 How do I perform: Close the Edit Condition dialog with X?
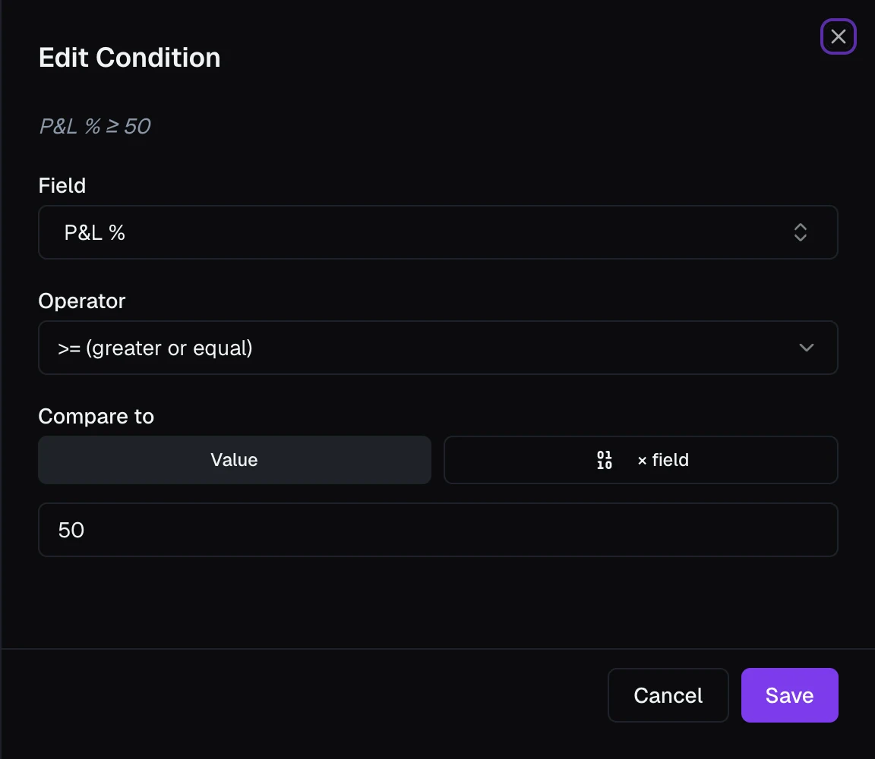click(839, 36)
